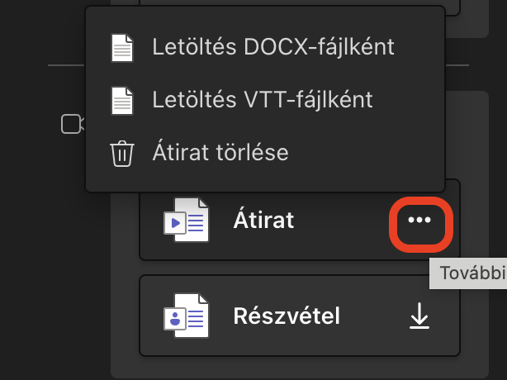This screenshot has width=507, height=380.
Task: Click the Átirat label text
Action: [263, 220]
